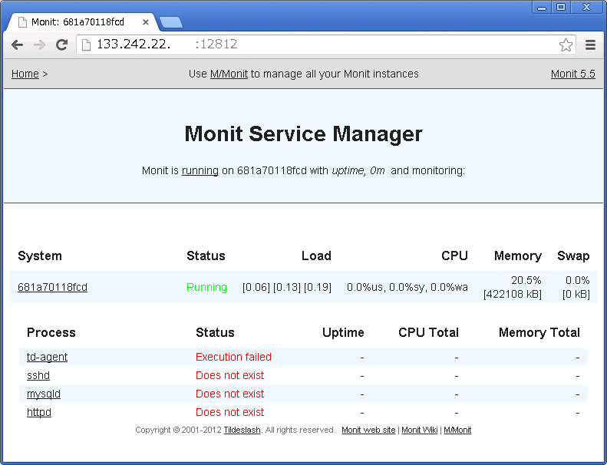
Task: Select the Monit: 681a70118fcd tab
Action: coord(77,22)
